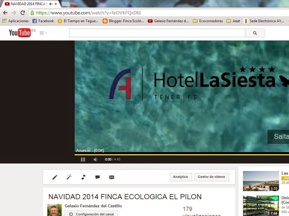289x216 pixels.
Task: Open the YouTube guide menu dropdown
Action: [43, 33]
